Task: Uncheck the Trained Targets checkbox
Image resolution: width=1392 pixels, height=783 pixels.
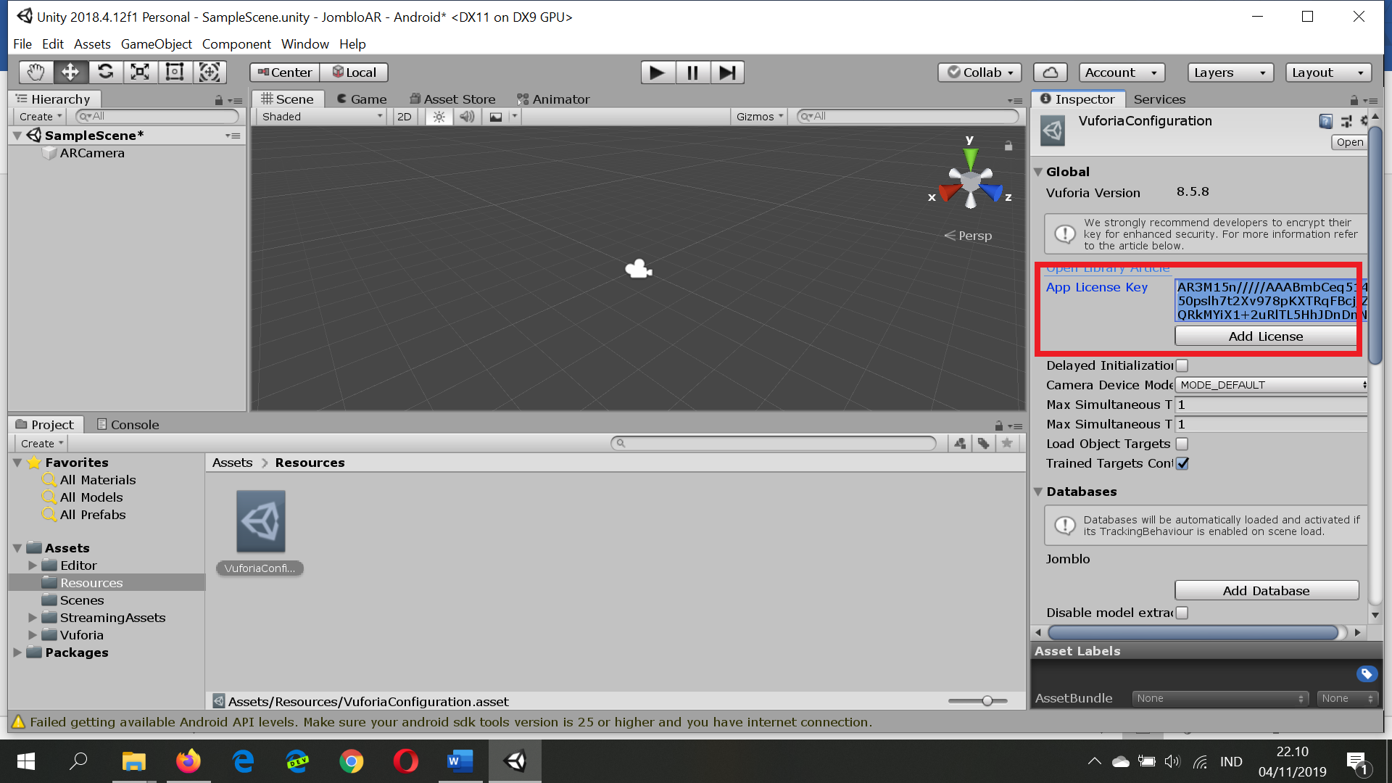Action: (x=1182, y=463)
